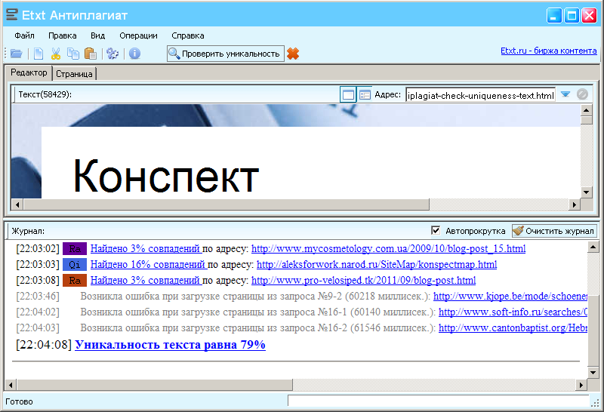Screen dimensions: 604x412
Task: Click Очистить журнал button
Action: click(554, 231)
